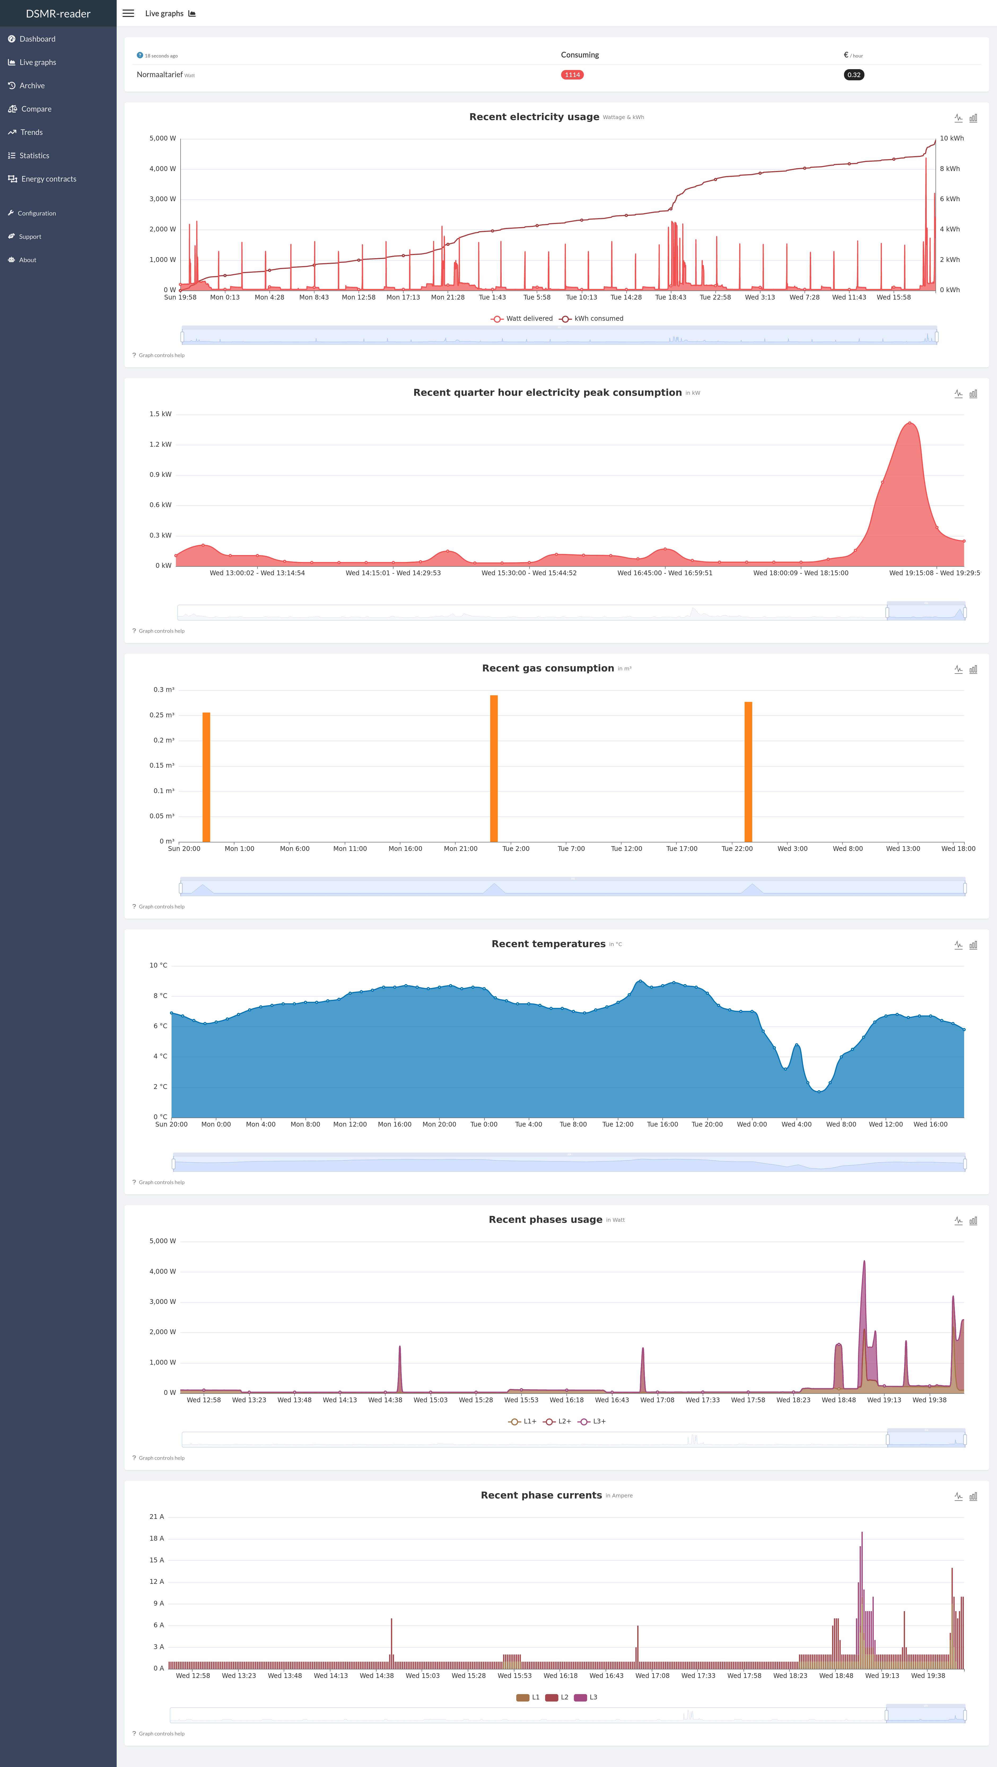Toggle the sidebar with the hamburger icon
This screenshot has height=1767, width=997.
(x=128, y=13)
